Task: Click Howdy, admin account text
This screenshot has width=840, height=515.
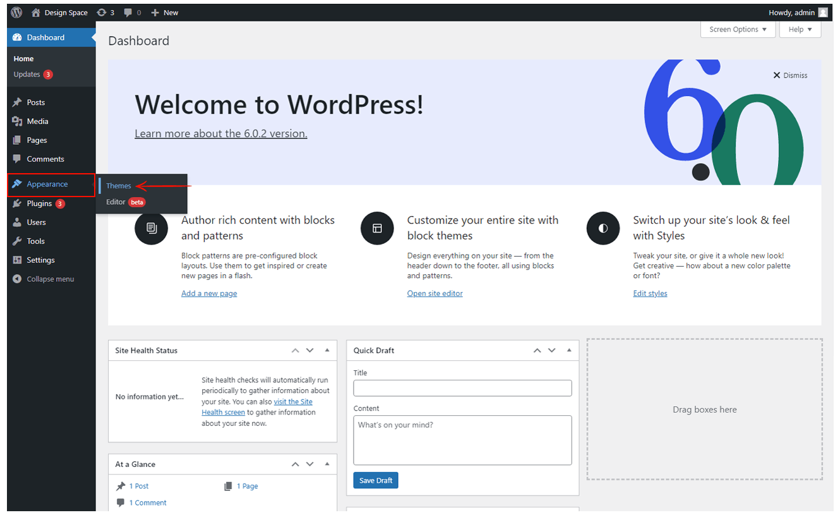Action: pos(791,13)
